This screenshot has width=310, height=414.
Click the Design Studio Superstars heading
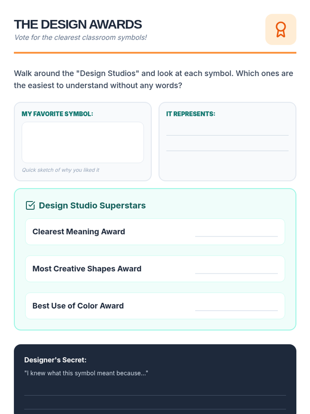(92, 205)
